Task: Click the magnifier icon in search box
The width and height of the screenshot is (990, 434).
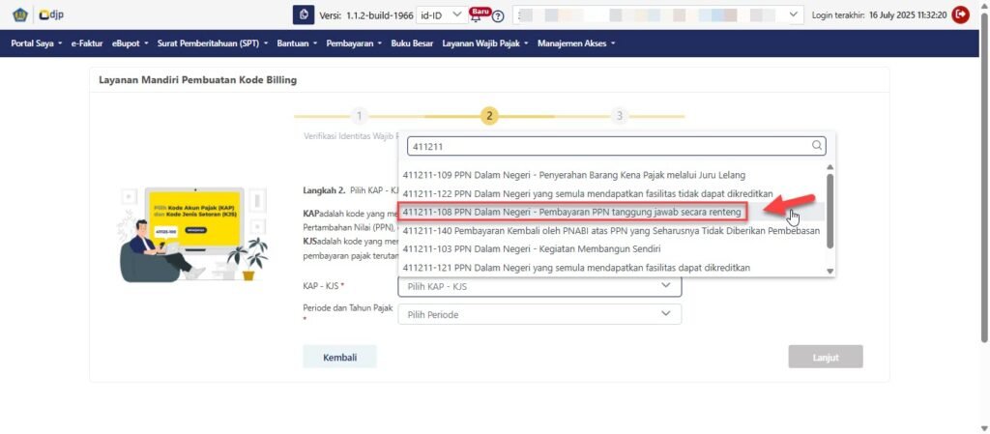Action: click(817, 146)
